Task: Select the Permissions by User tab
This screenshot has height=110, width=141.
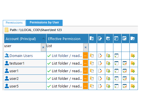Action: (44, 23)
